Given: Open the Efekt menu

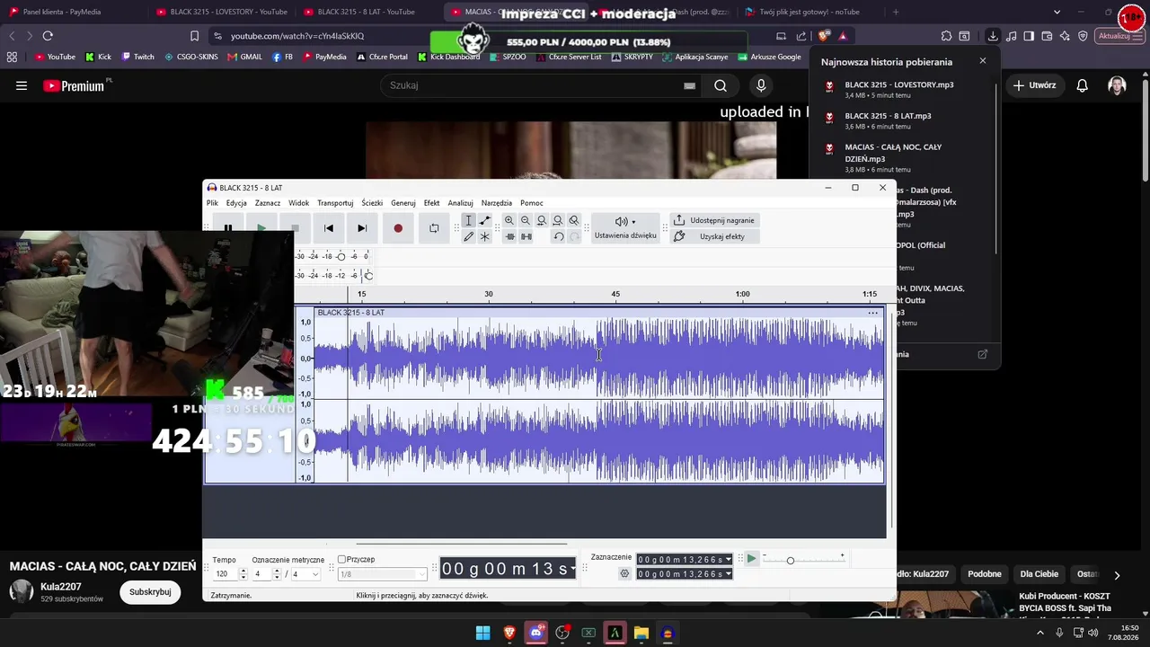Looking at the screenshot, I should pos(432,203).
